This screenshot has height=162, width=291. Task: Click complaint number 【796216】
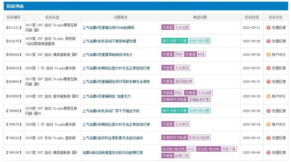click(x=14, y=138)
